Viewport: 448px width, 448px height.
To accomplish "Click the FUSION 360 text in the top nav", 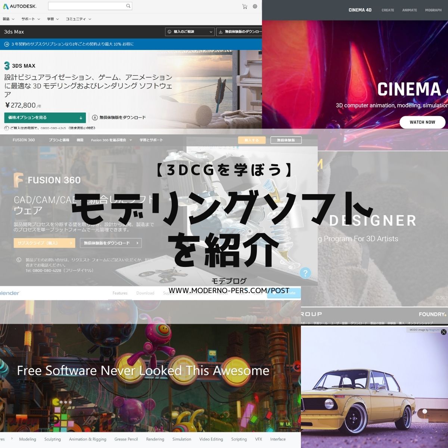I will (24, 140).
